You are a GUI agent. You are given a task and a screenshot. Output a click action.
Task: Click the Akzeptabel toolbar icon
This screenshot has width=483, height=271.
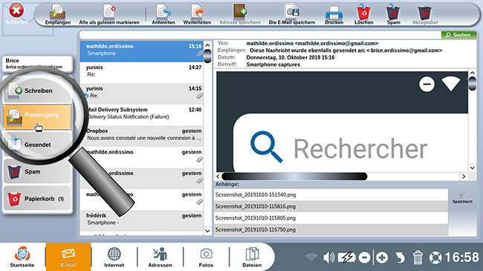pyautogui.click(x=425, y=14)
